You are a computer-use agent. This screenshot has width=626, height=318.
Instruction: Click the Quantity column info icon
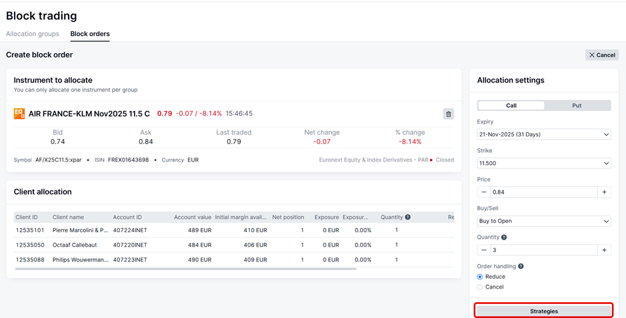pyautogui.click(x=408, y=217)
